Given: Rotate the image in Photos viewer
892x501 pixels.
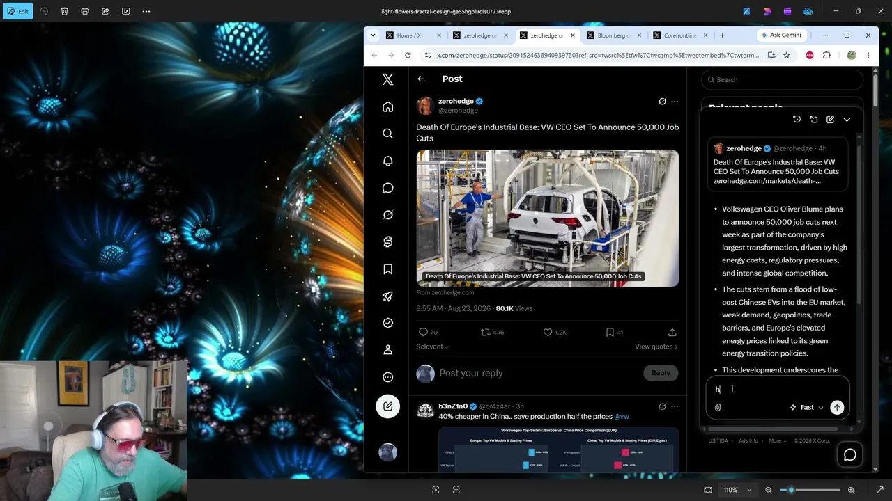Looking at the screenshot, I should point(45,11).
